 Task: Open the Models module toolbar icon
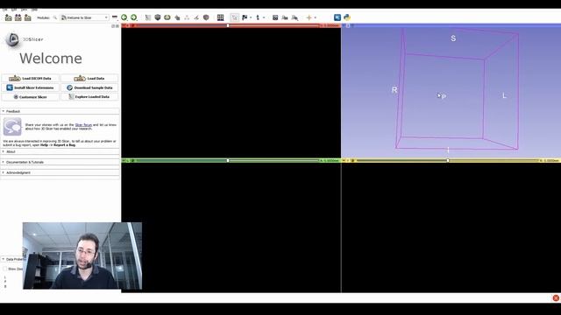167,17
